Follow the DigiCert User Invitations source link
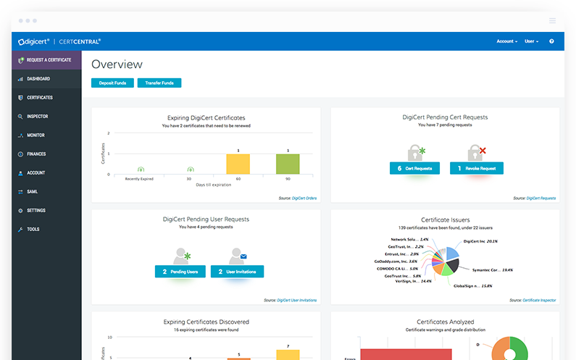 click(297, 301)
